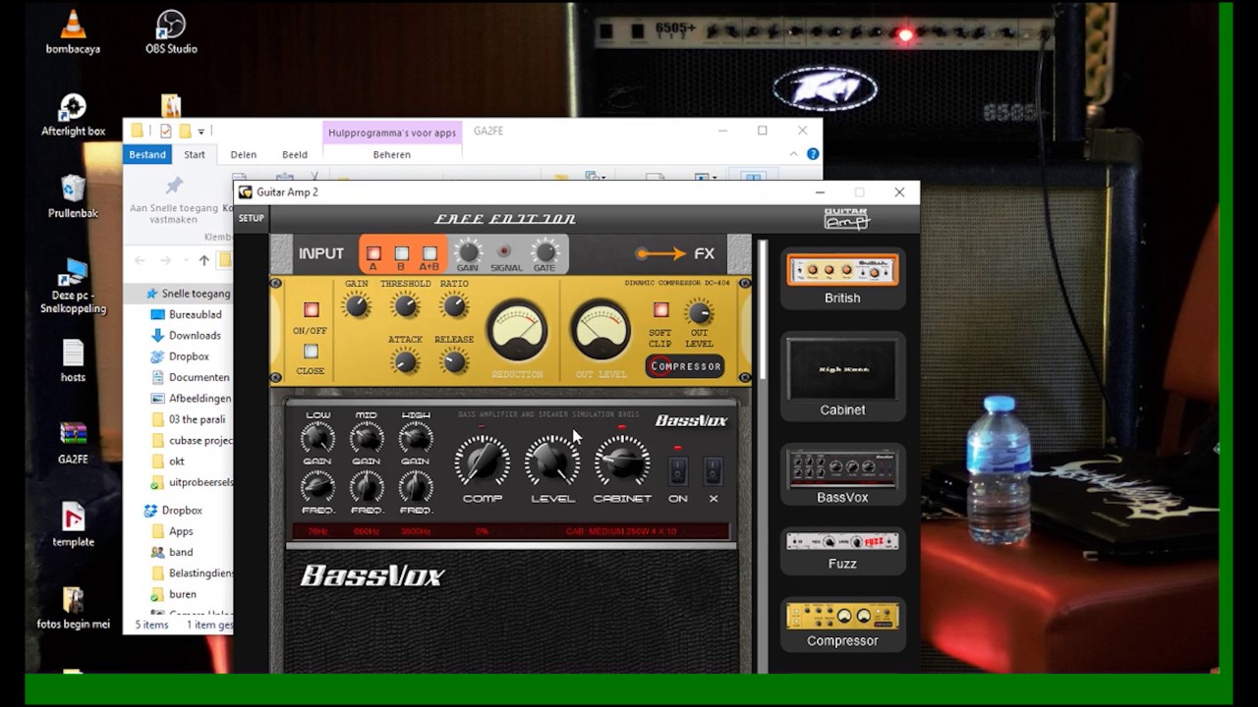Open the Start ribbon tab in Explorer
Screen dimensions: 1258x707
click(x=195, y=154)
